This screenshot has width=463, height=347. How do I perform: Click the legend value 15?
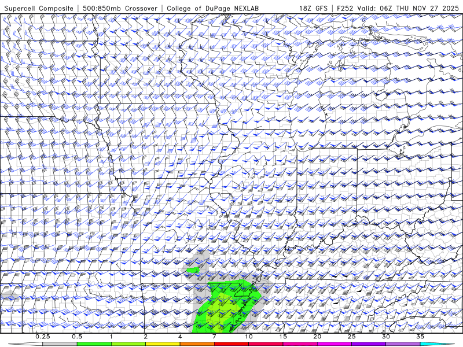point(283,337)
